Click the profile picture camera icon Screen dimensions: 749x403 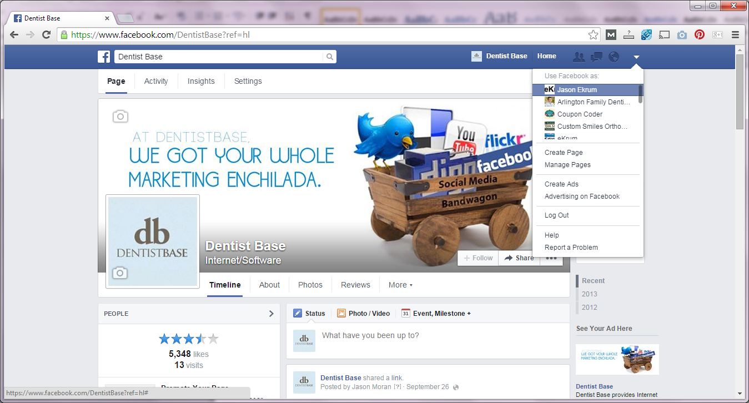point(120,273)
